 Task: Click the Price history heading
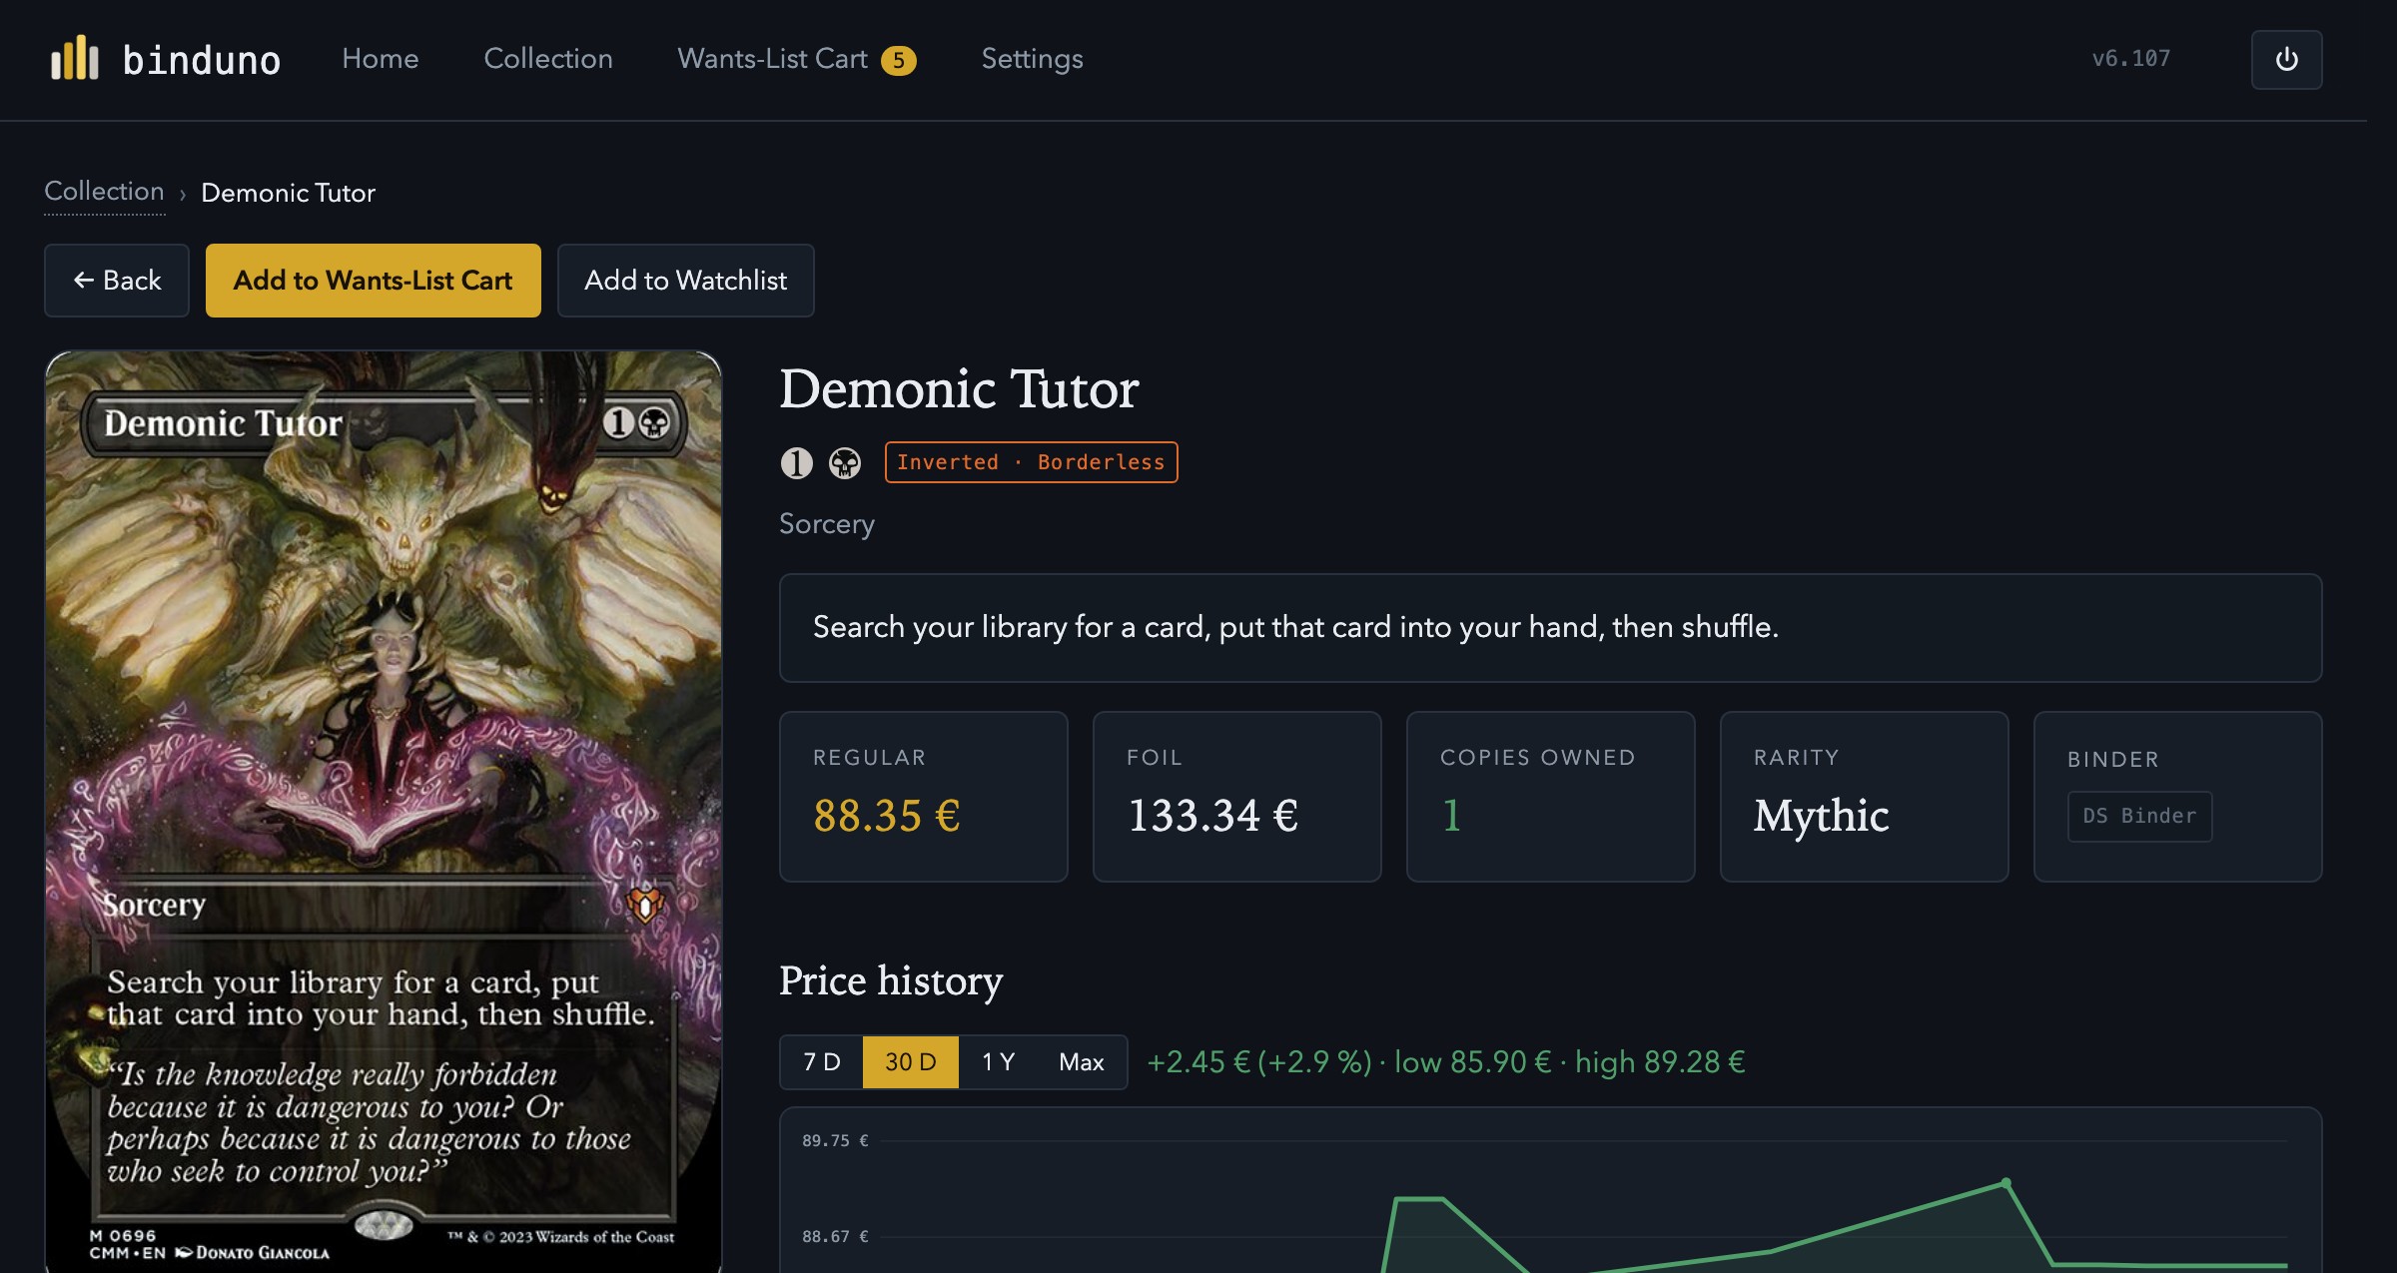tap(891, 980)
